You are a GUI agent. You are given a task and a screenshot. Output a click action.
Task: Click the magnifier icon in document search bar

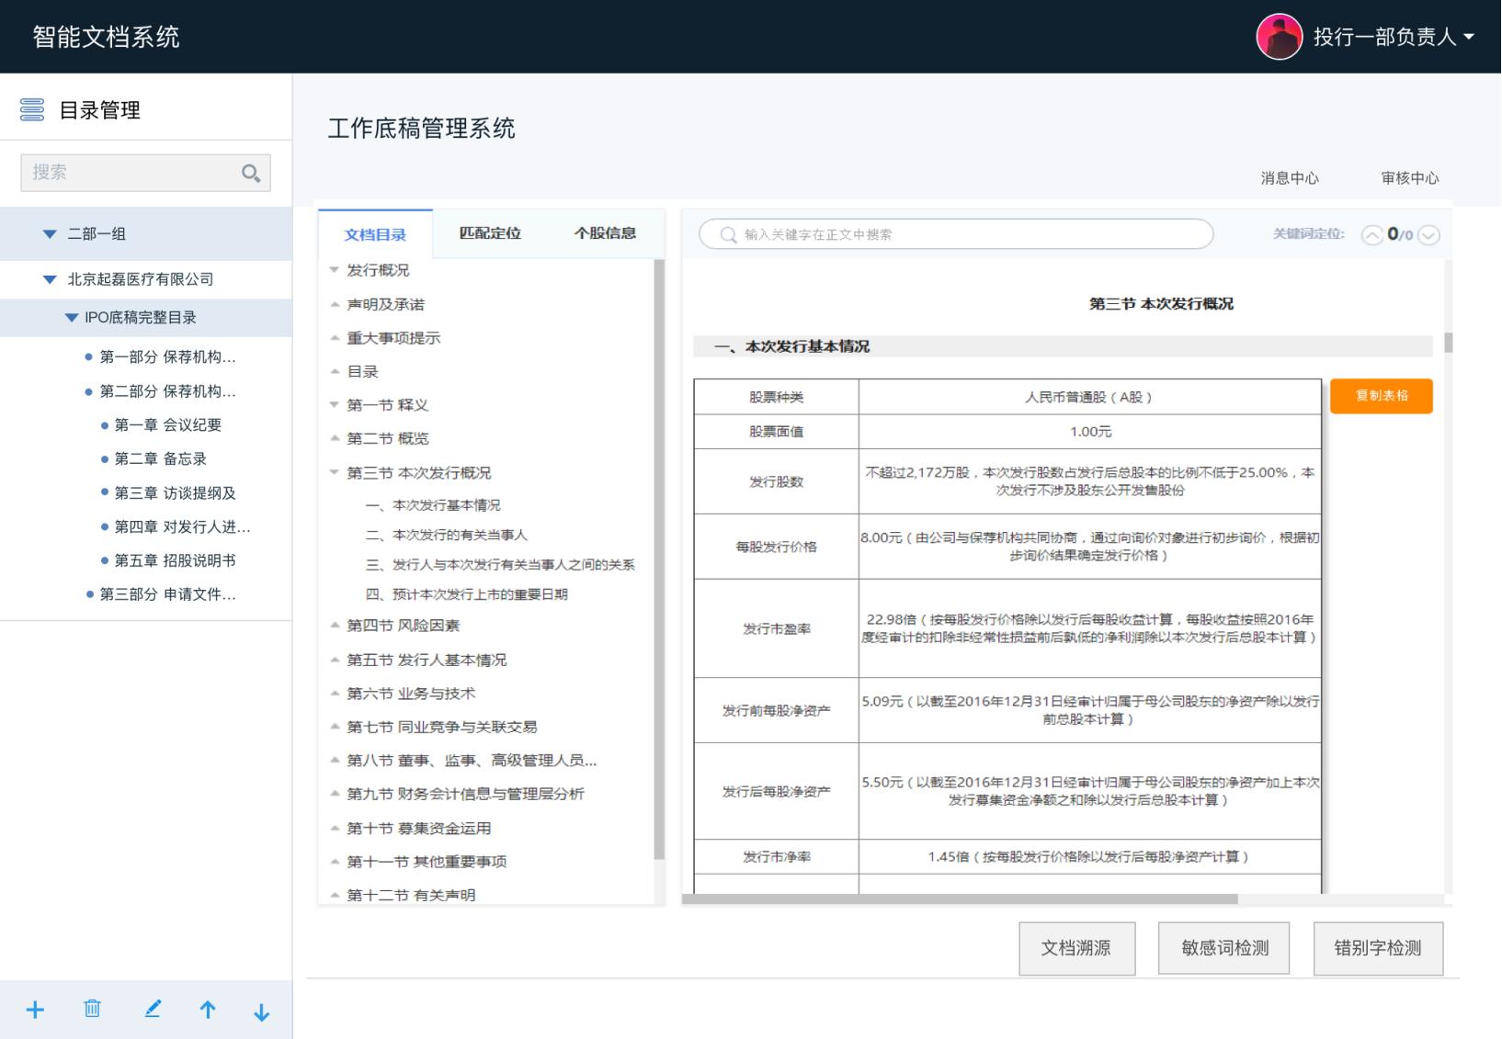(728, 235)
